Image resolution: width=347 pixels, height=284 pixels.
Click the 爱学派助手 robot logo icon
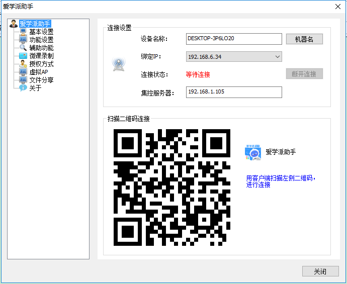[x=253, y=152]
